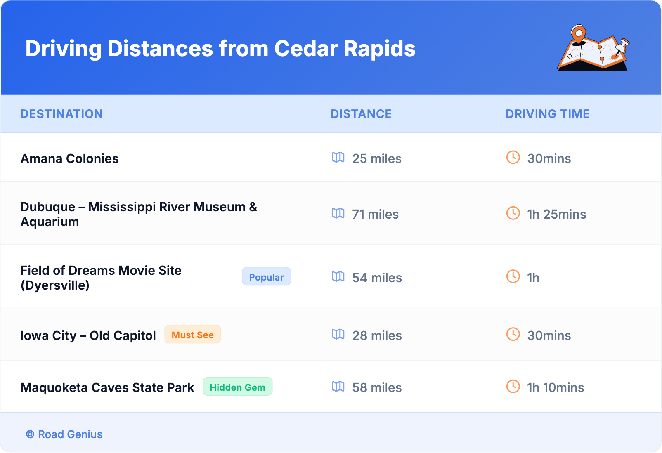662x453 pixels.
Task: Click the map icon beside 54 miles
Action: [338, 277]
